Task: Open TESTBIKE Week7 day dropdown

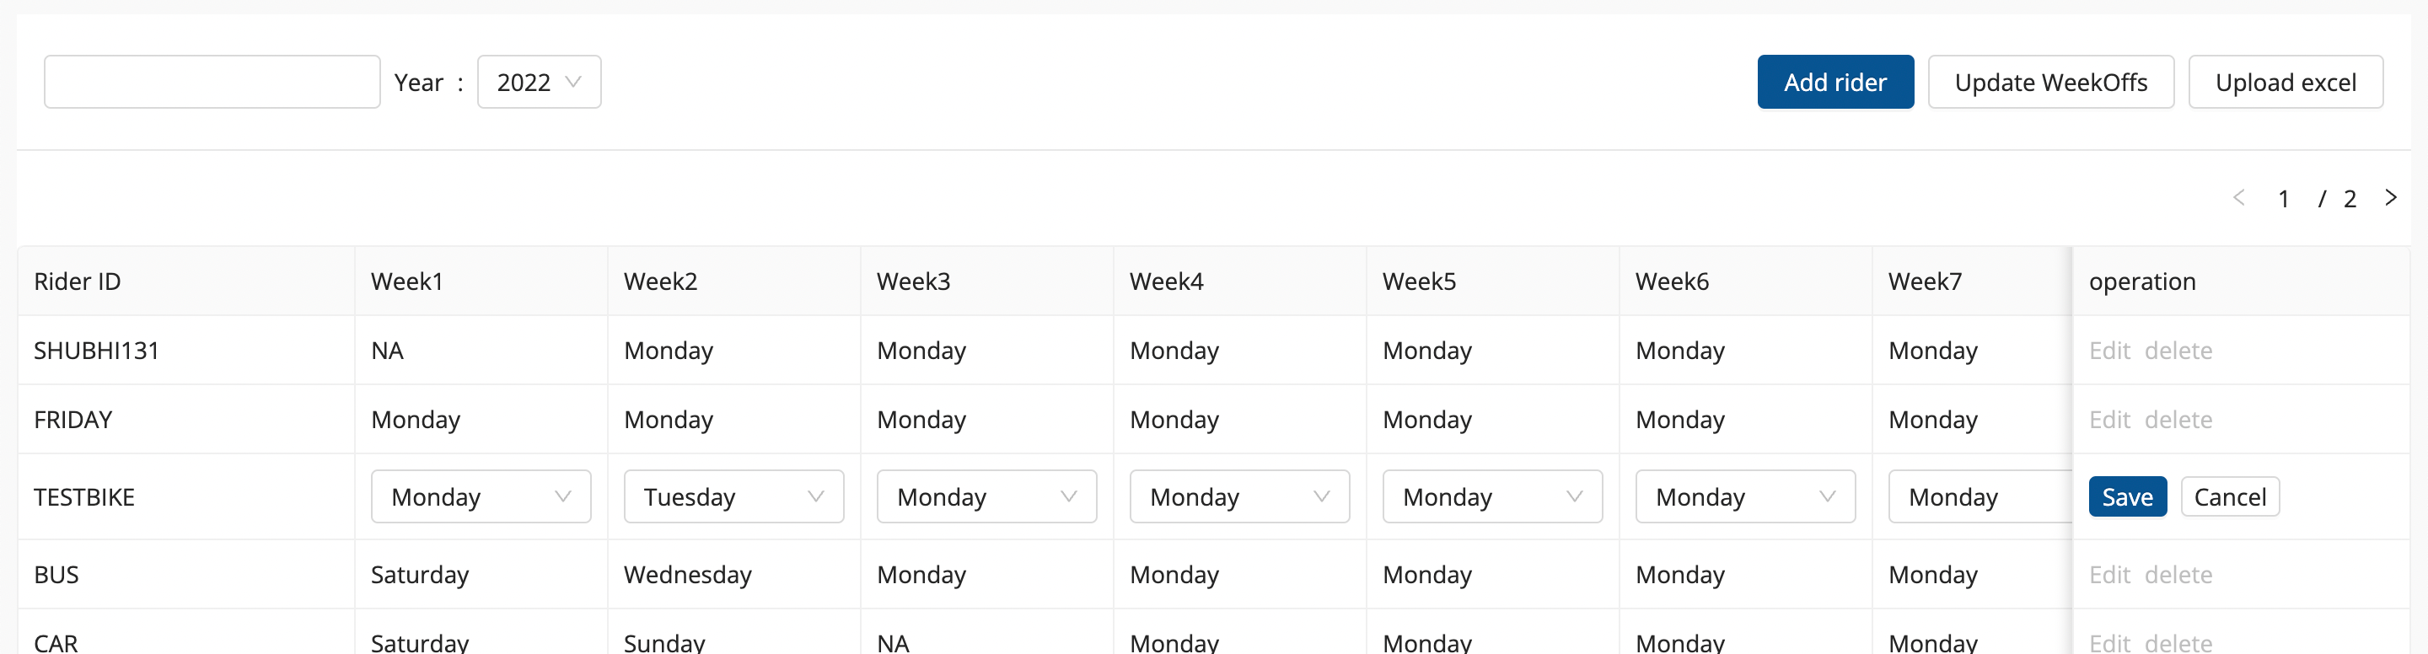Action: coord(1978,496)
